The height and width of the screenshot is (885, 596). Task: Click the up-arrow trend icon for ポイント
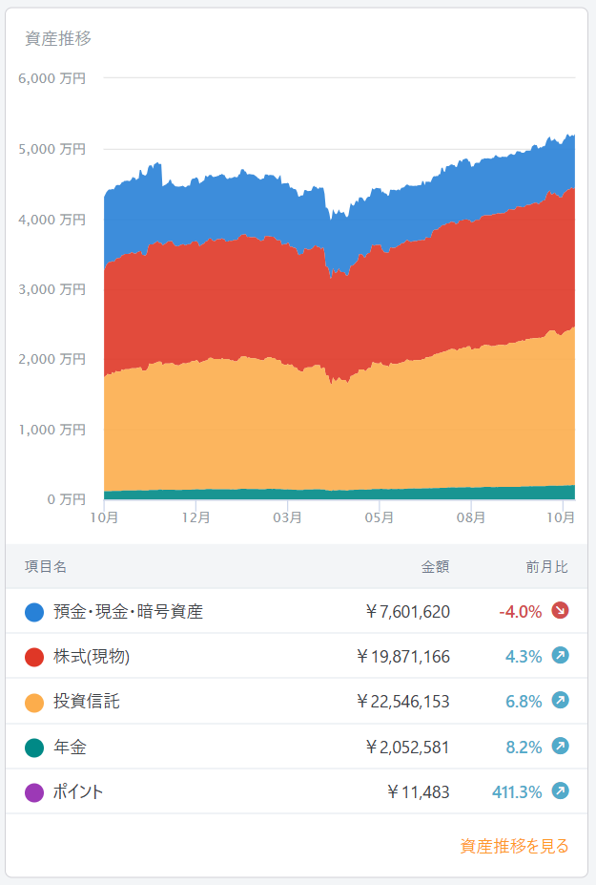560,791
